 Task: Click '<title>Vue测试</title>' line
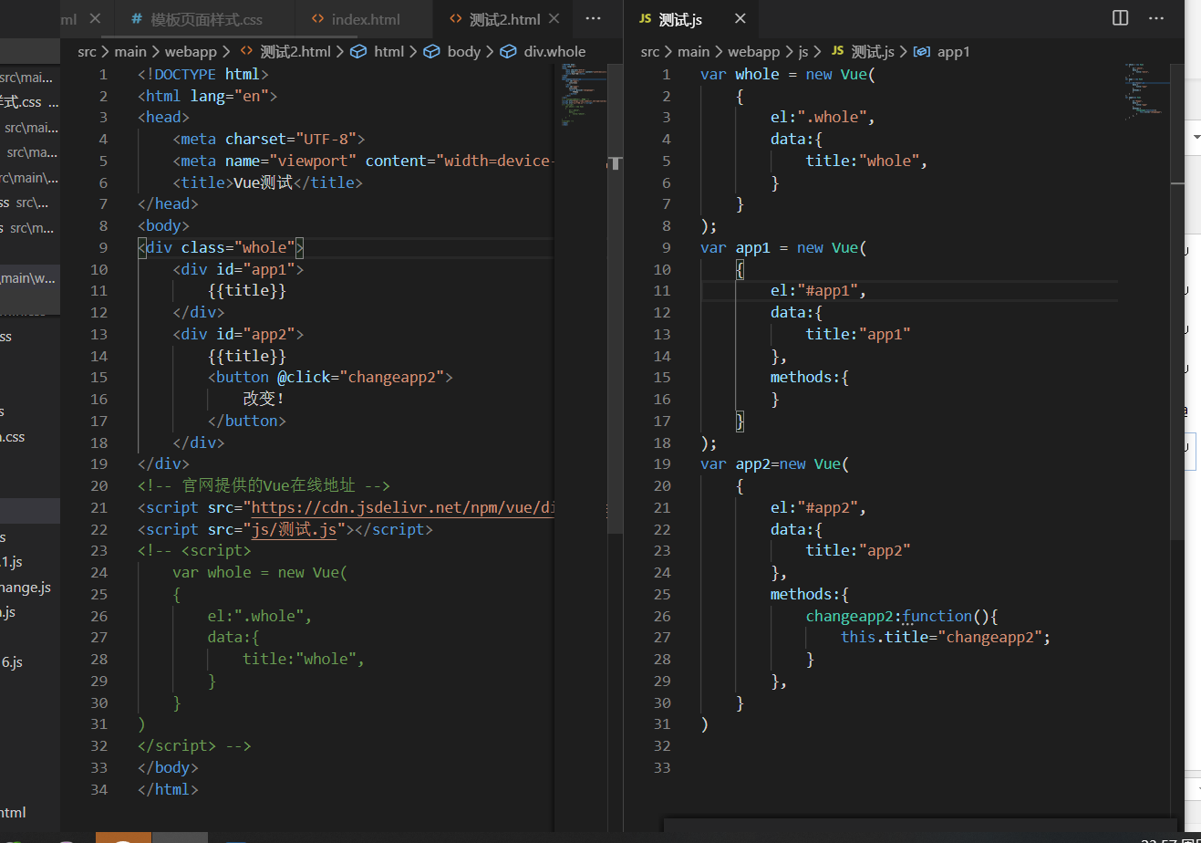pos(267,182)
